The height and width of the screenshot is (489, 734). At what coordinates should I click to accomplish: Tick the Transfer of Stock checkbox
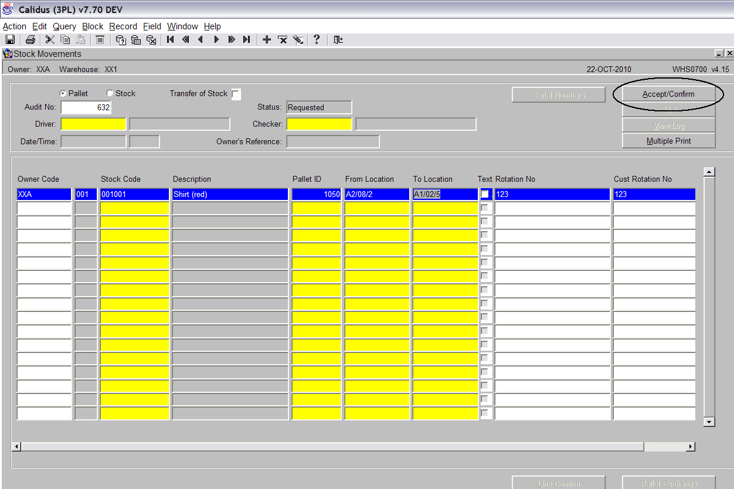[236, 94]
